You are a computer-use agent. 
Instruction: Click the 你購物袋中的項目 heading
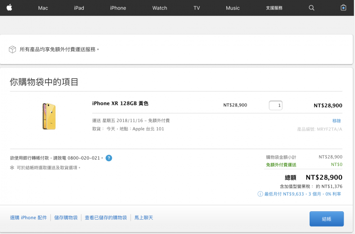click(x=44, y=82)
